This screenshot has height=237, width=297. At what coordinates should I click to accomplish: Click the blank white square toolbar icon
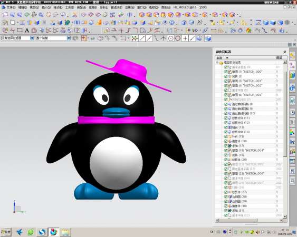click(13, 23)
